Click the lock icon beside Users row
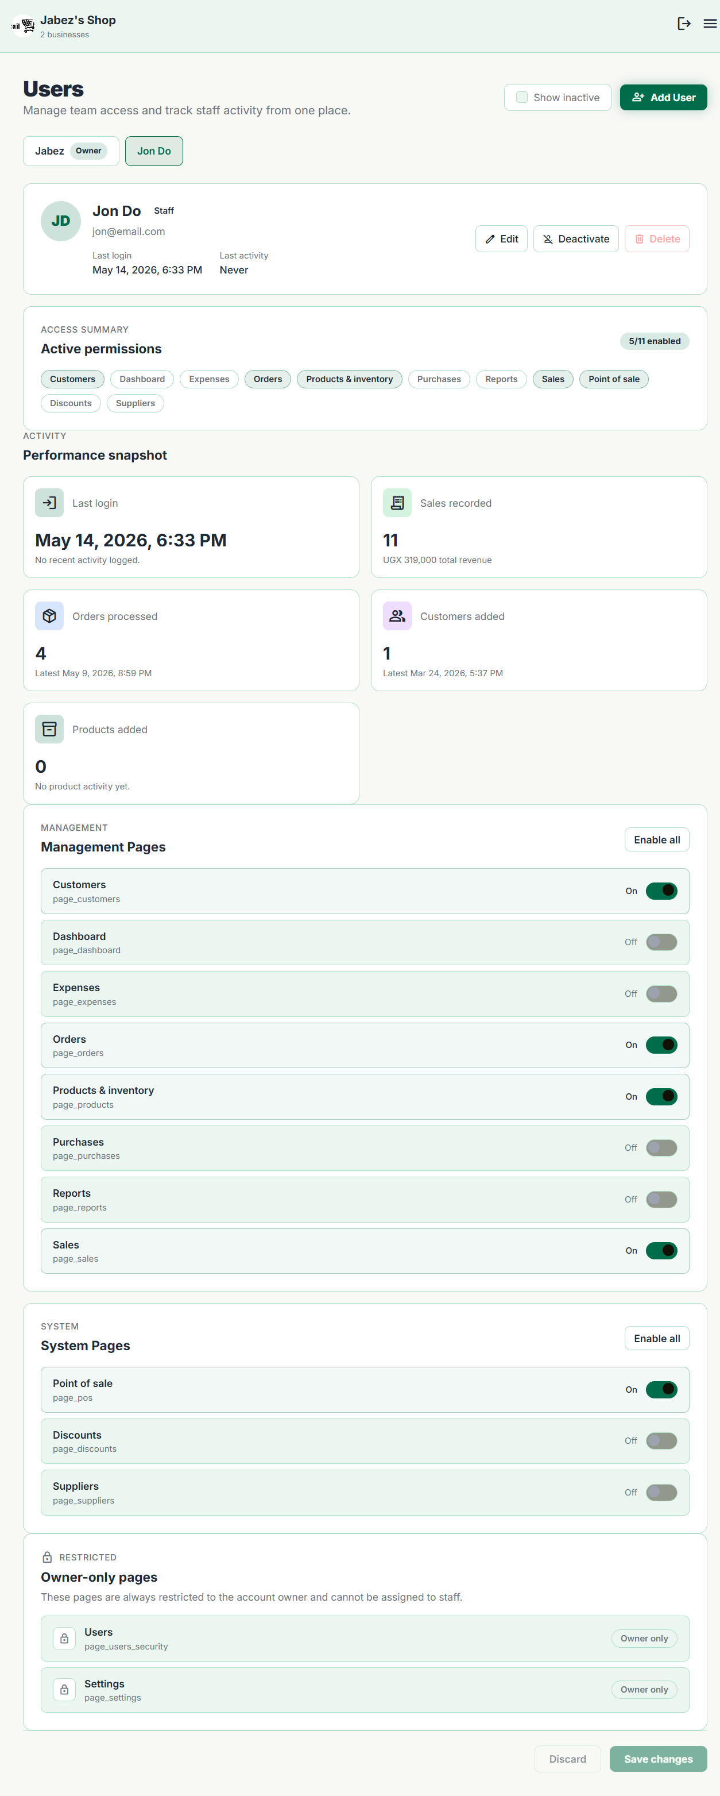The image size is (720, 1796). tap(64, 1639)
